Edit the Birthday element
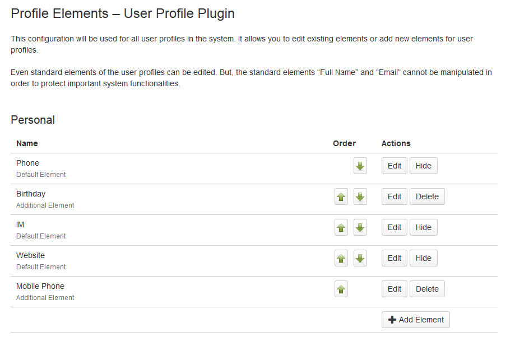Viewport: 515px width, 351px height. [395, 196]
